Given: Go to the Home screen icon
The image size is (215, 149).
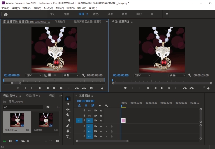Looking at the screenshot, I should click(6, 14).
